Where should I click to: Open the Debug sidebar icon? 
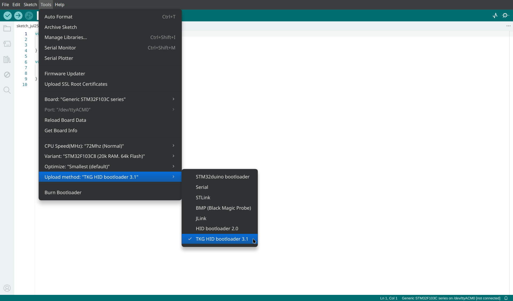coord(7,75)
